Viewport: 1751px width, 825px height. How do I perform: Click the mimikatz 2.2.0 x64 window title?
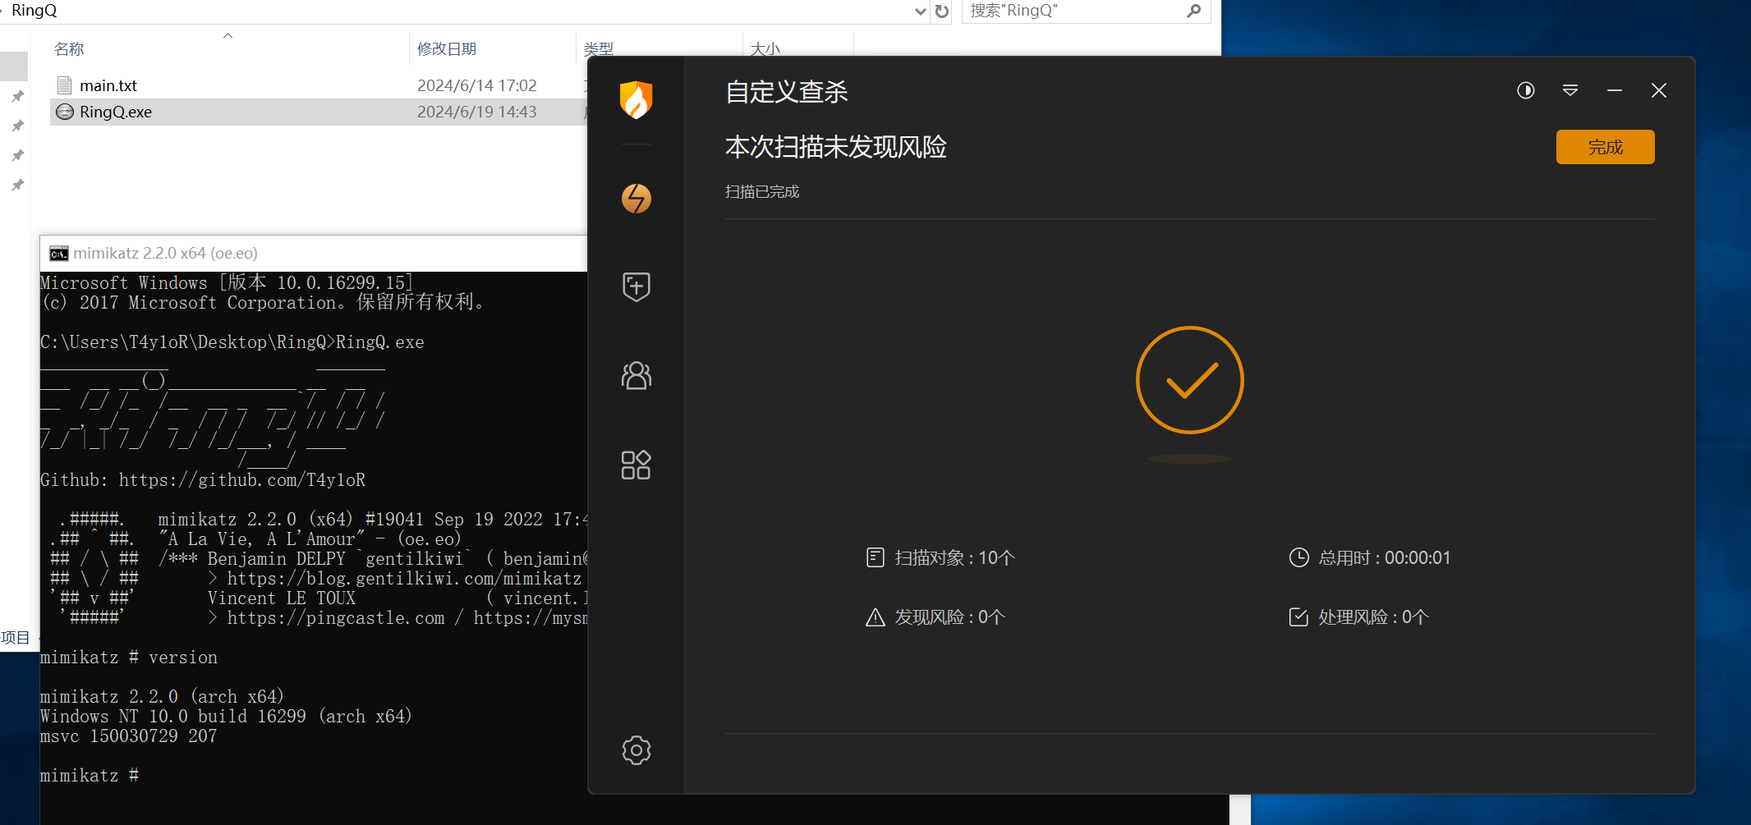pyautogui.click(x=165, y=254)
